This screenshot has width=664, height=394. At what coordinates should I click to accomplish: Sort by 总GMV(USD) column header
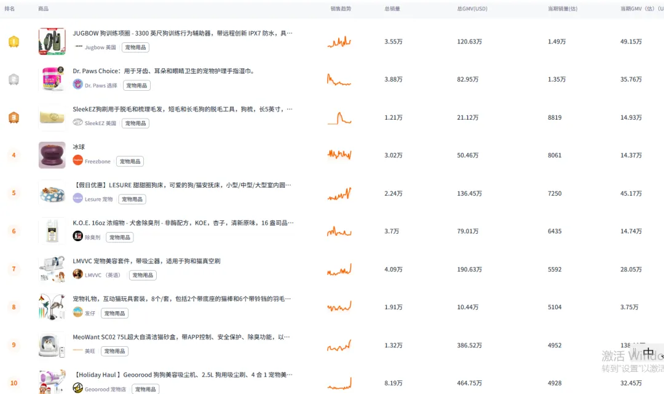(x=472, y=9)
